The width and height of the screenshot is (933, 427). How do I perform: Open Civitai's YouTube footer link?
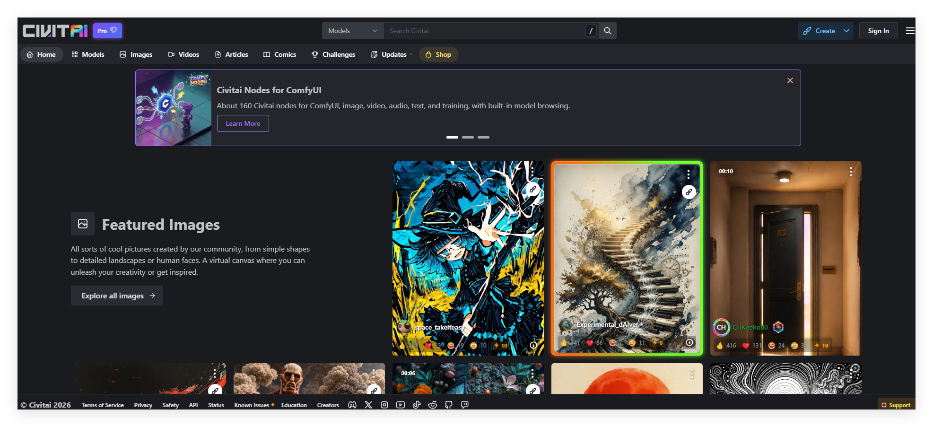[401, 405]
